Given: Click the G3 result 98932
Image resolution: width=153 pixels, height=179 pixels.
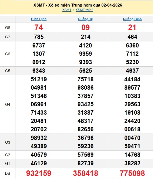Looking at the screenshot, I should tap(39, 138).
